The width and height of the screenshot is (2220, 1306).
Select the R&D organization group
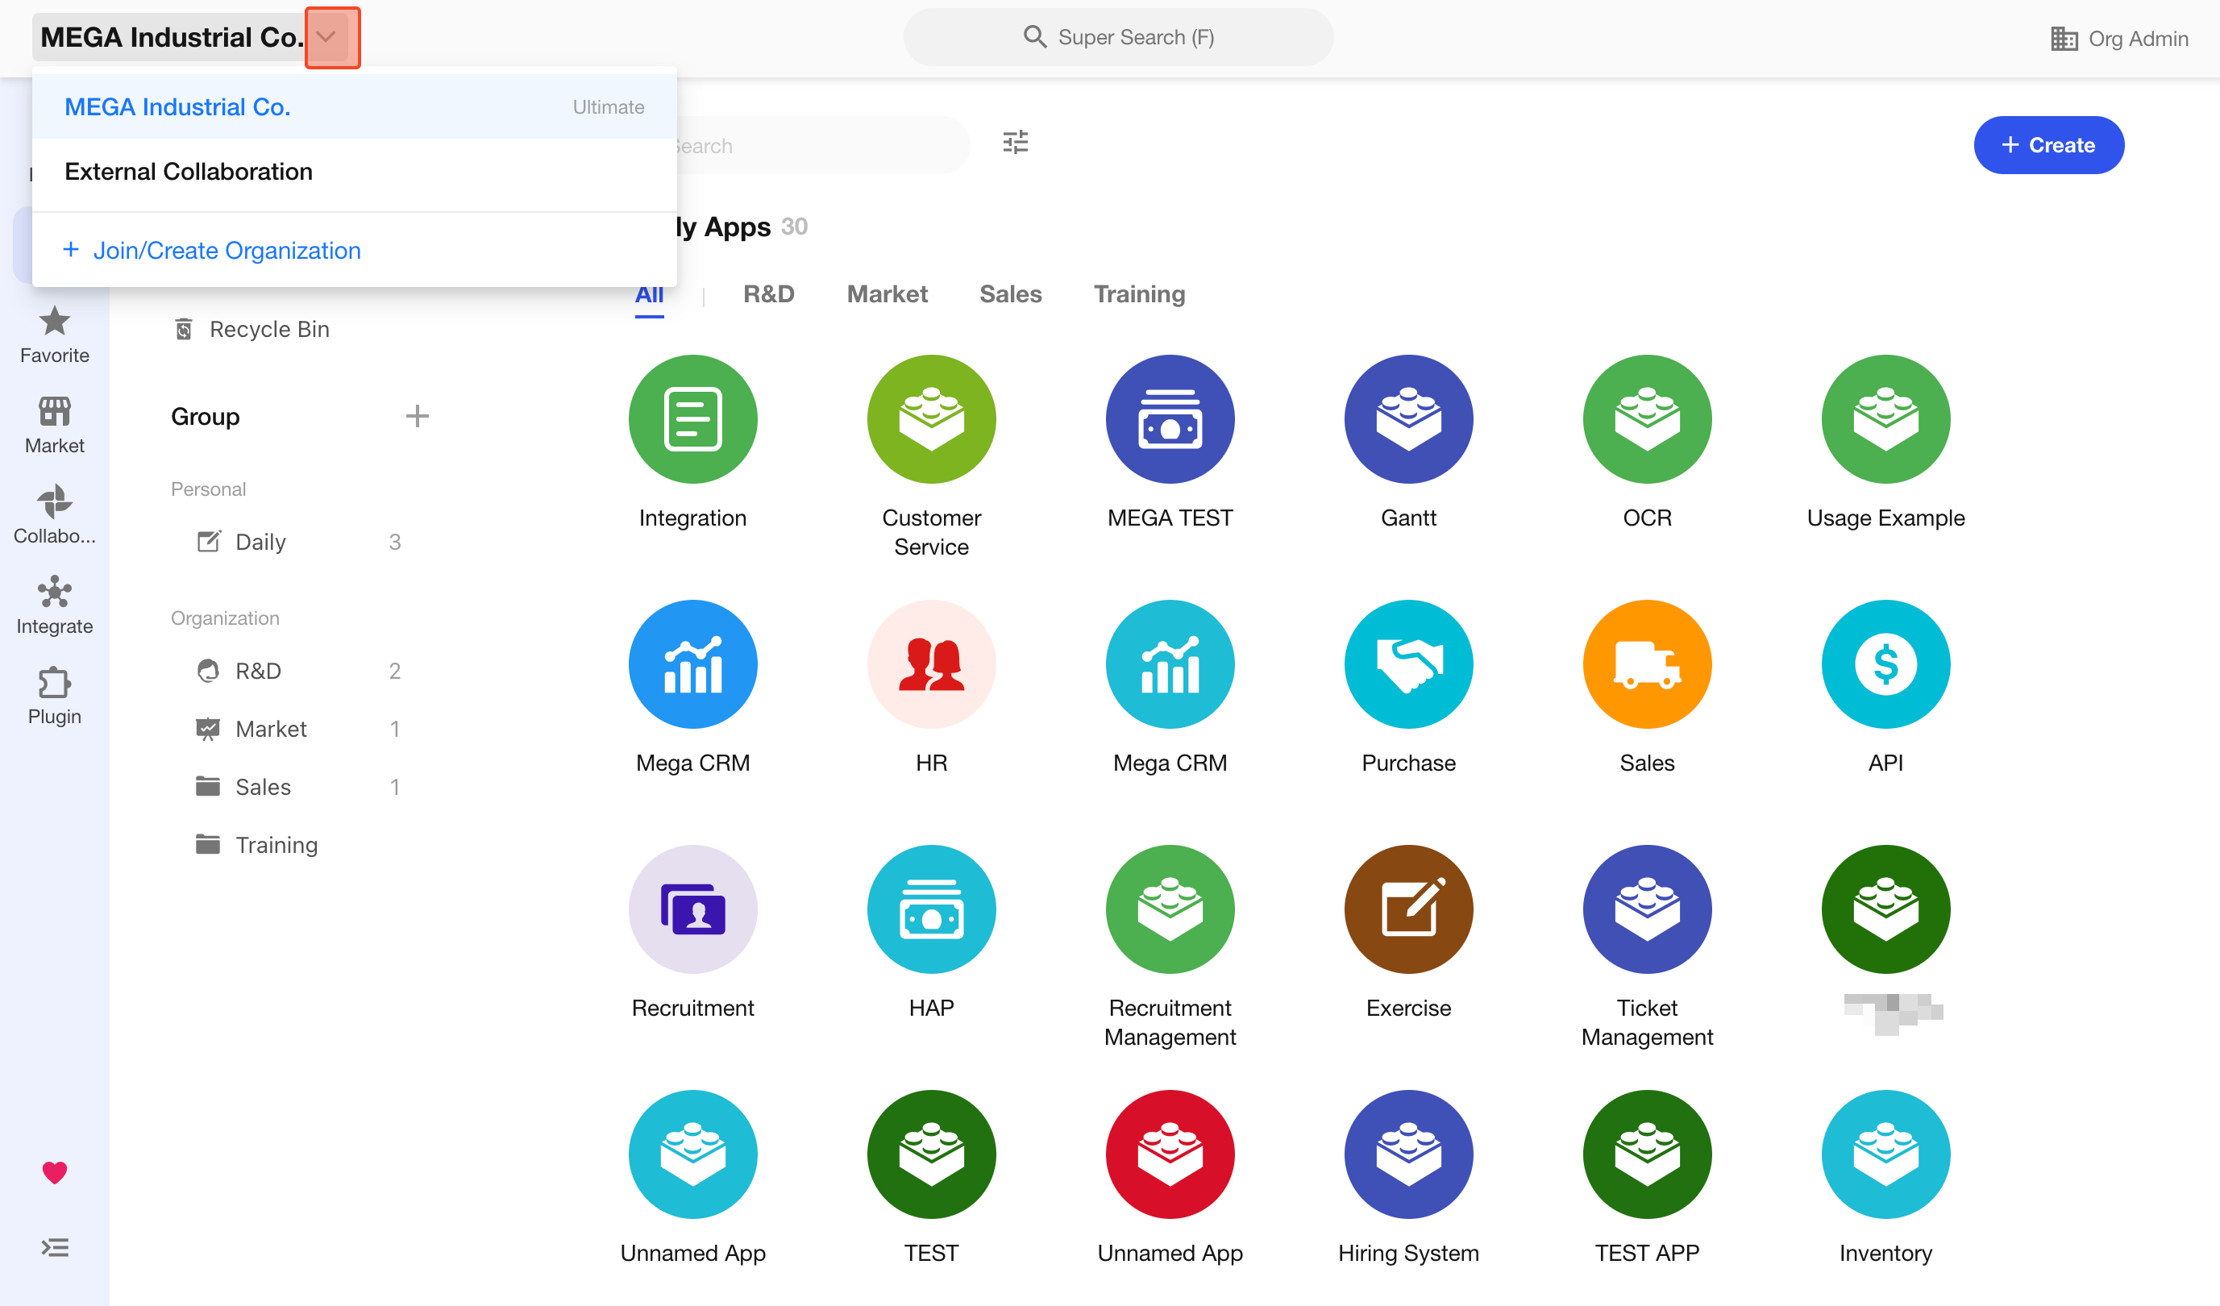[x=258, y=672]
